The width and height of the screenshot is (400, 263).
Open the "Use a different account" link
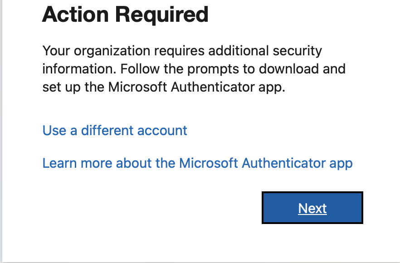click(x=115, y=131)
